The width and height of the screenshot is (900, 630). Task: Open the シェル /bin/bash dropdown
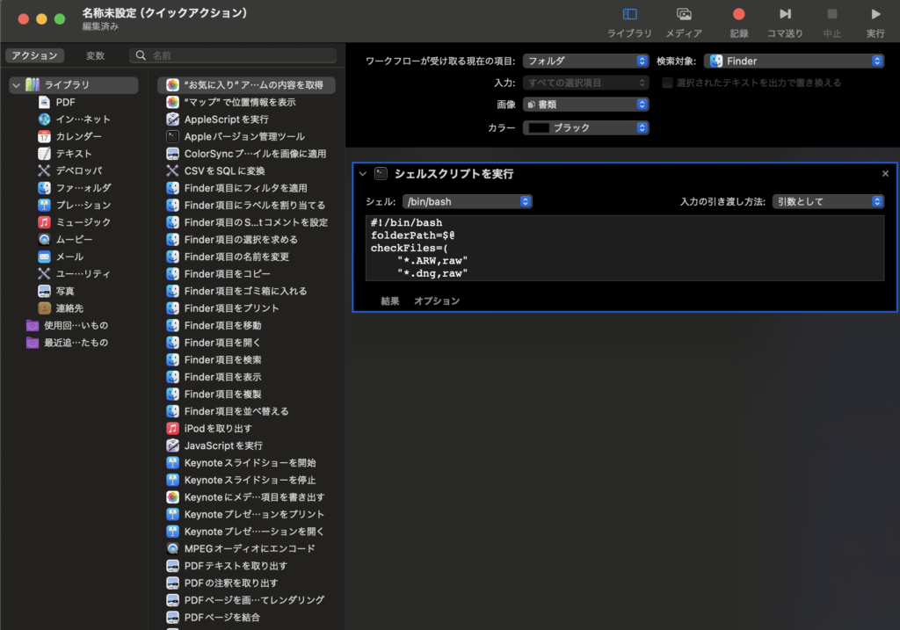(x=468, y=201)
